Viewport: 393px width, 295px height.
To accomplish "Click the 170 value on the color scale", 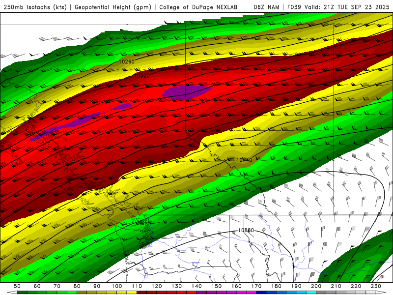I will tap(256, 286).
